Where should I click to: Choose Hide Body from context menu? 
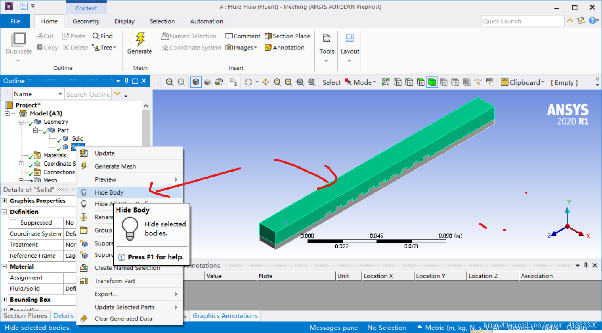click(x=130, y=192)
